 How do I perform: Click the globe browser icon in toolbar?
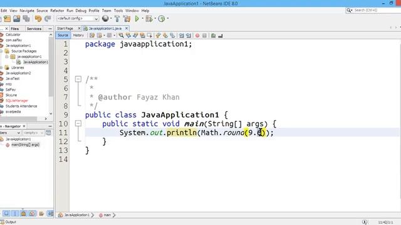coord(105,18)
